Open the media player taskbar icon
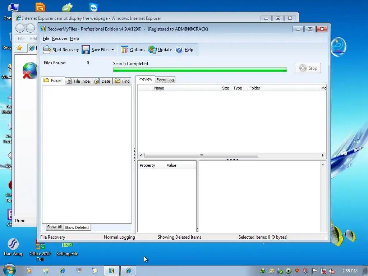The width and height of the screenshot is (368, 276). (29, 271)
